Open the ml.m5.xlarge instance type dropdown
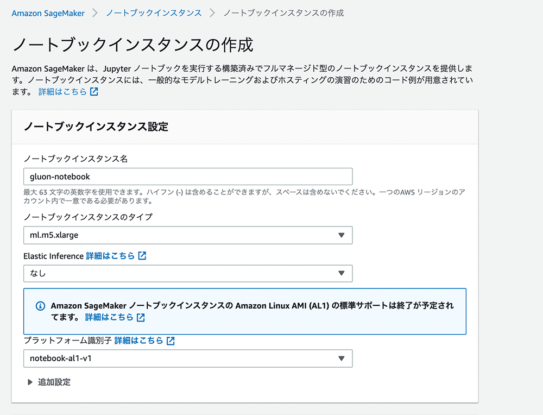This screenshot has height=415, width=543. point(188,235)
